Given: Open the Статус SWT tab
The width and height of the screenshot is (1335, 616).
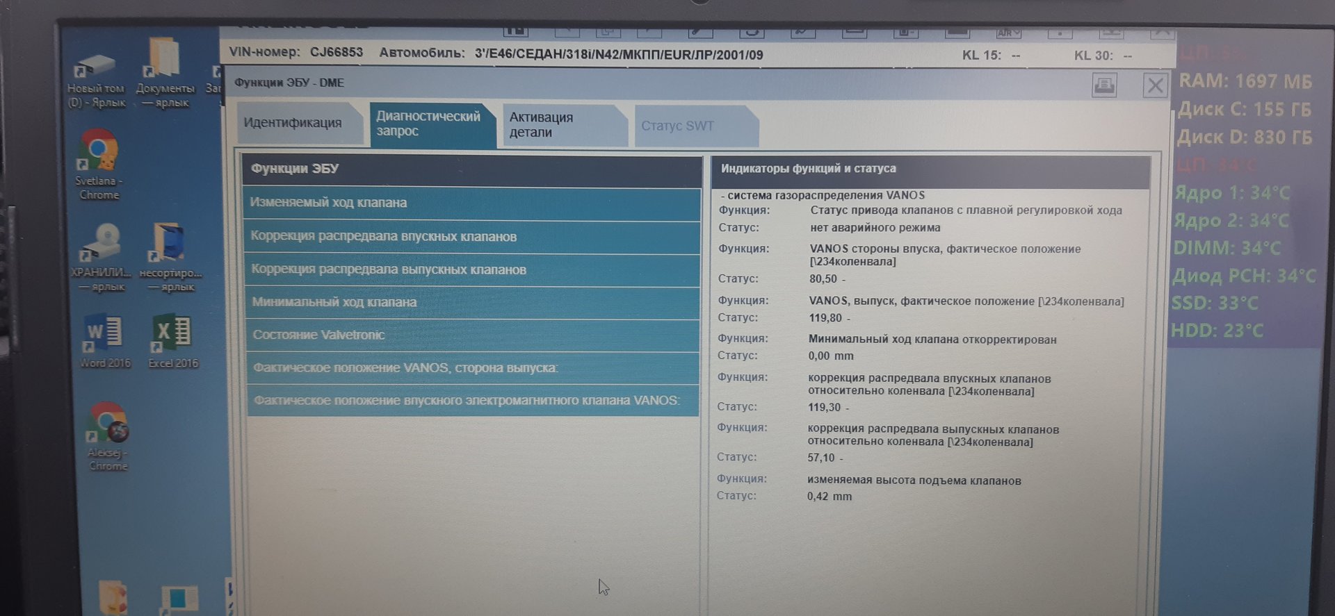Looking at the screenshot, I should coord(695,126).
